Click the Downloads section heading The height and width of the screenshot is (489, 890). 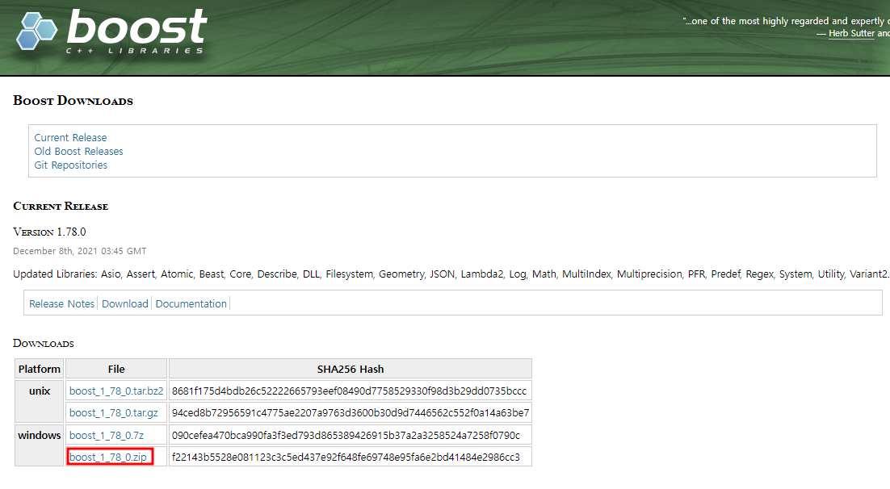tap(43, 344)
